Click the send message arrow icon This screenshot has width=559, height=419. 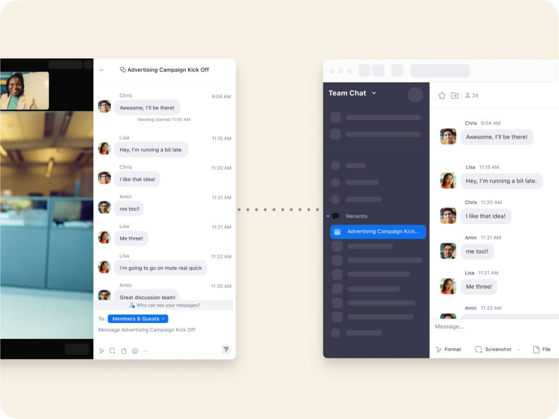(226, 350)
